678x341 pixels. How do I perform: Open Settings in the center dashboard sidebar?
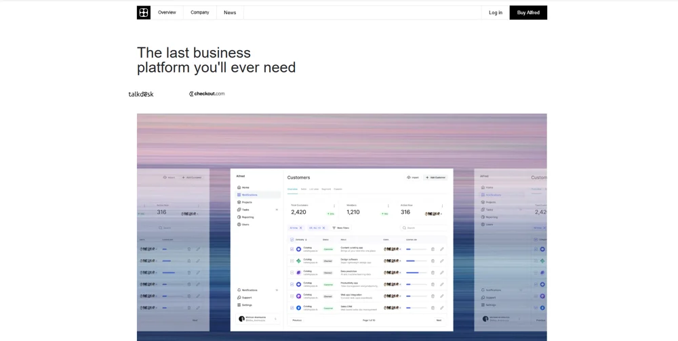(x=244, y=304)
